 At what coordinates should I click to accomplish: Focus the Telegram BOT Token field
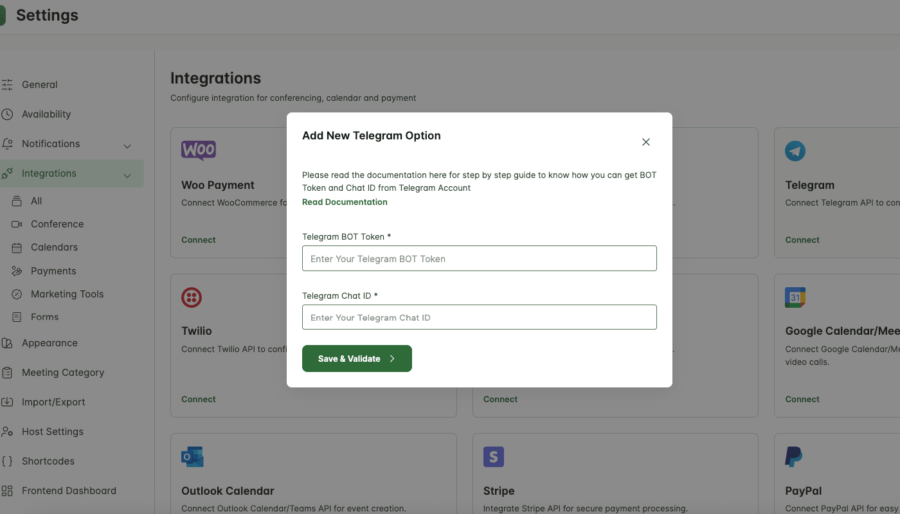[x=480, y=258]
